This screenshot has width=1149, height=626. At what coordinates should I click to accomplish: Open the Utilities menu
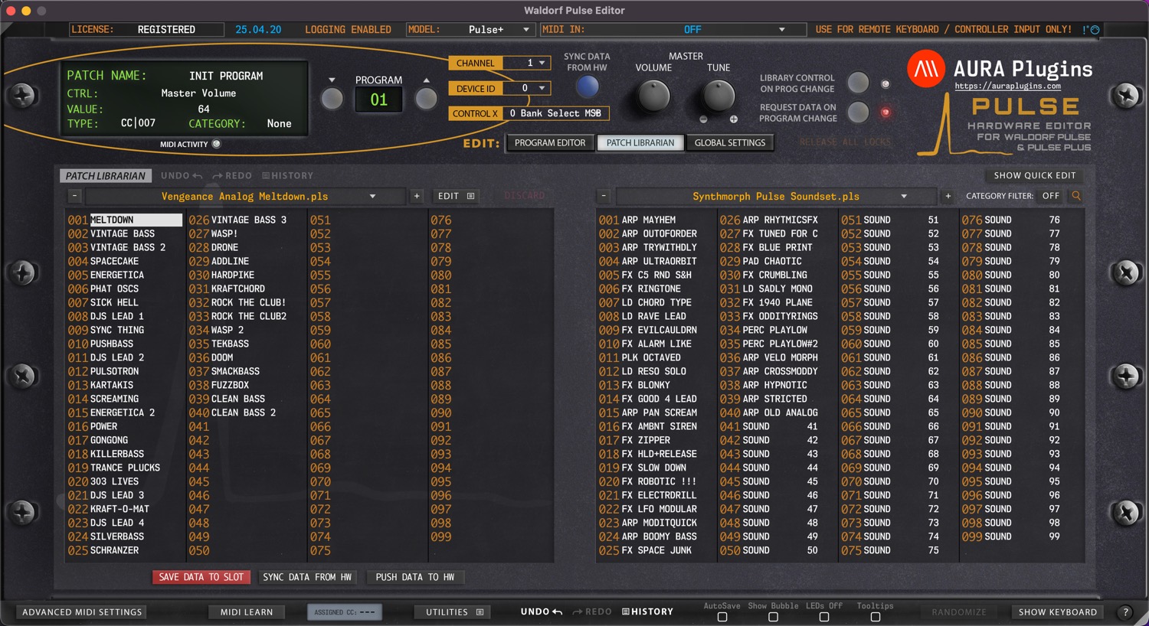[x=454, y=612]
